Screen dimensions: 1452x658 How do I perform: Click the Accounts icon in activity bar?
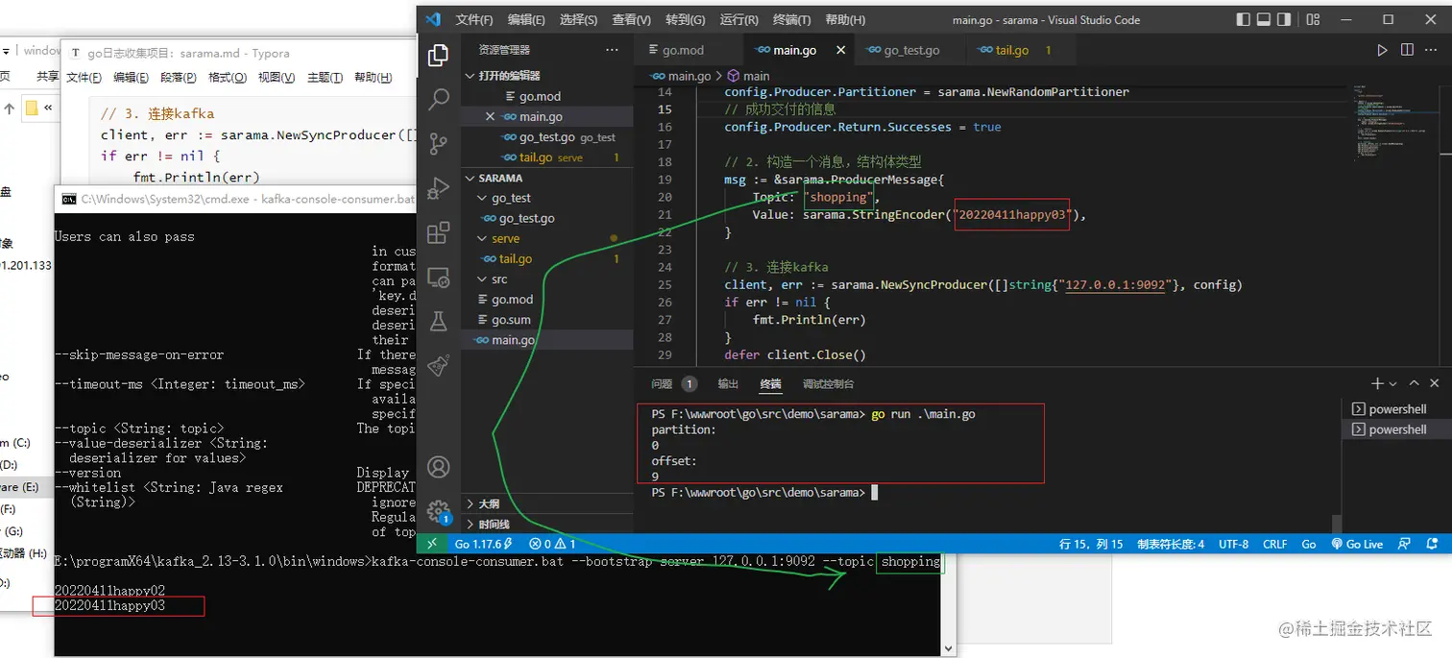tap(438, 468)
